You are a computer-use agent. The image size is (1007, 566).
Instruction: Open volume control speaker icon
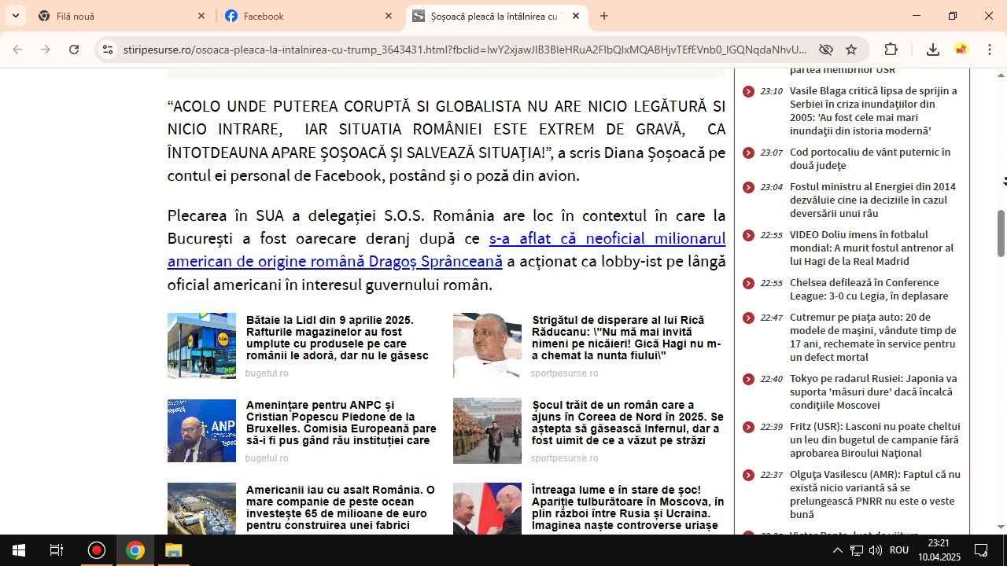(x=875, y=550)
